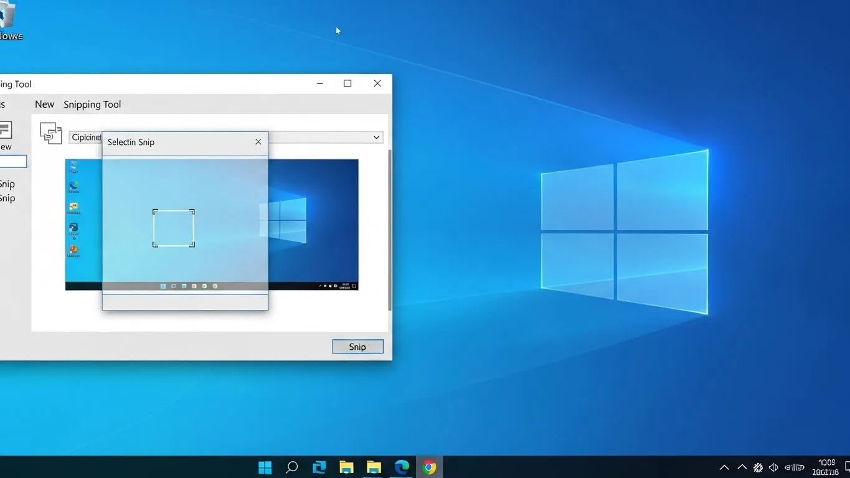Click the taskbar clock and date

pyautogui.click(x=827, y=467)
